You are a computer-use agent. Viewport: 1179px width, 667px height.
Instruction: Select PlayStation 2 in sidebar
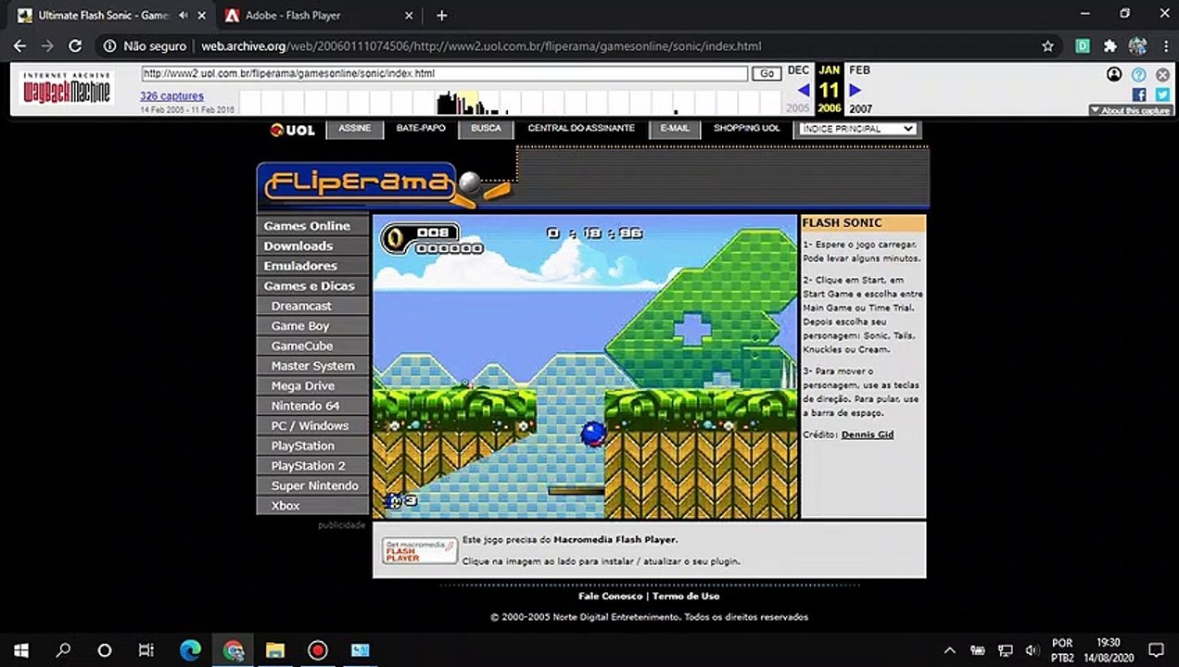[312, 466]
